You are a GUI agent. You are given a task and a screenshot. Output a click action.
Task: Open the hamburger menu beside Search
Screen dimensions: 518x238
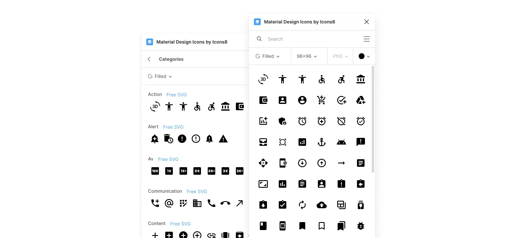coord(367,39)
